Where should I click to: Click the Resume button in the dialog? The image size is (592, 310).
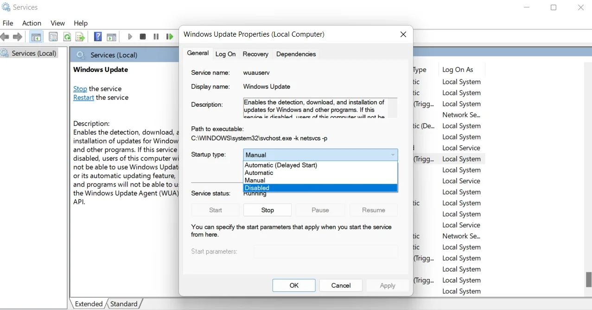pyautogui.click(x=374, y=210)
